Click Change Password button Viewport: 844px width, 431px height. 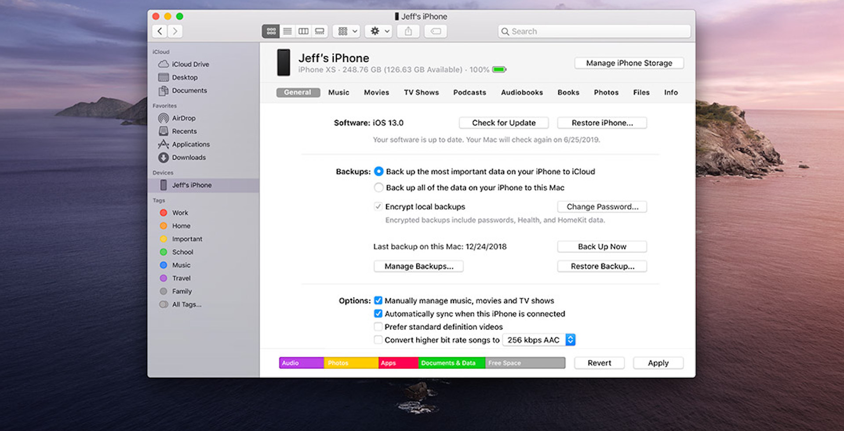pyautogui.click(x=602, y=207)
